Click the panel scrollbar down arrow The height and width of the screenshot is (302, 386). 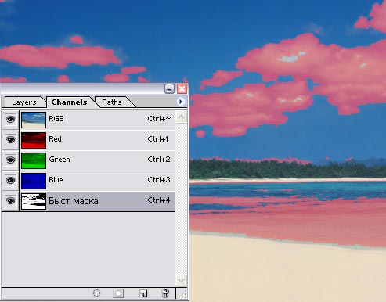(x=181, y=280)
